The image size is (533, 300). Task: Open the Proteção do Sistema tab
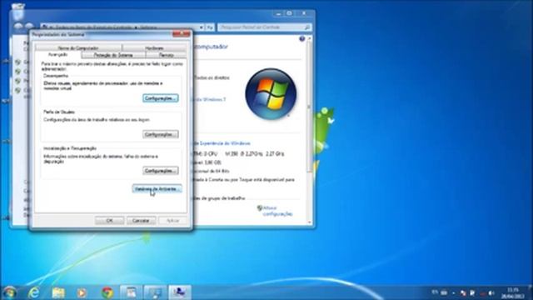(113, 55)
